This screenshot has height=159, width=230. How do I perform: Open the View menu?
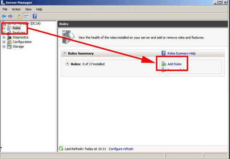click(x=28, y=9)
